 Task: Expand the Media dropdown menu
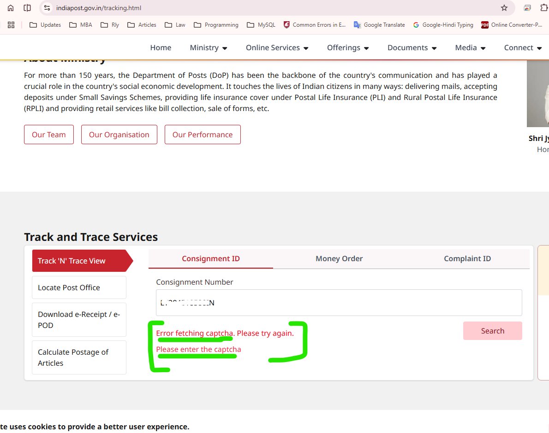click(x=470, y=47)
